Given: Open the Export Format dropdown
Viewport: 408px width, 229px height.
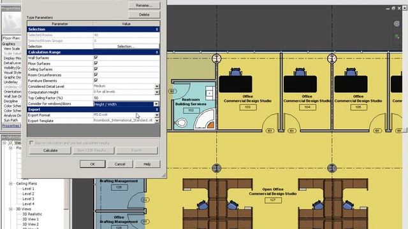Looking at the screenshot, I should click(x=157, y=114).
